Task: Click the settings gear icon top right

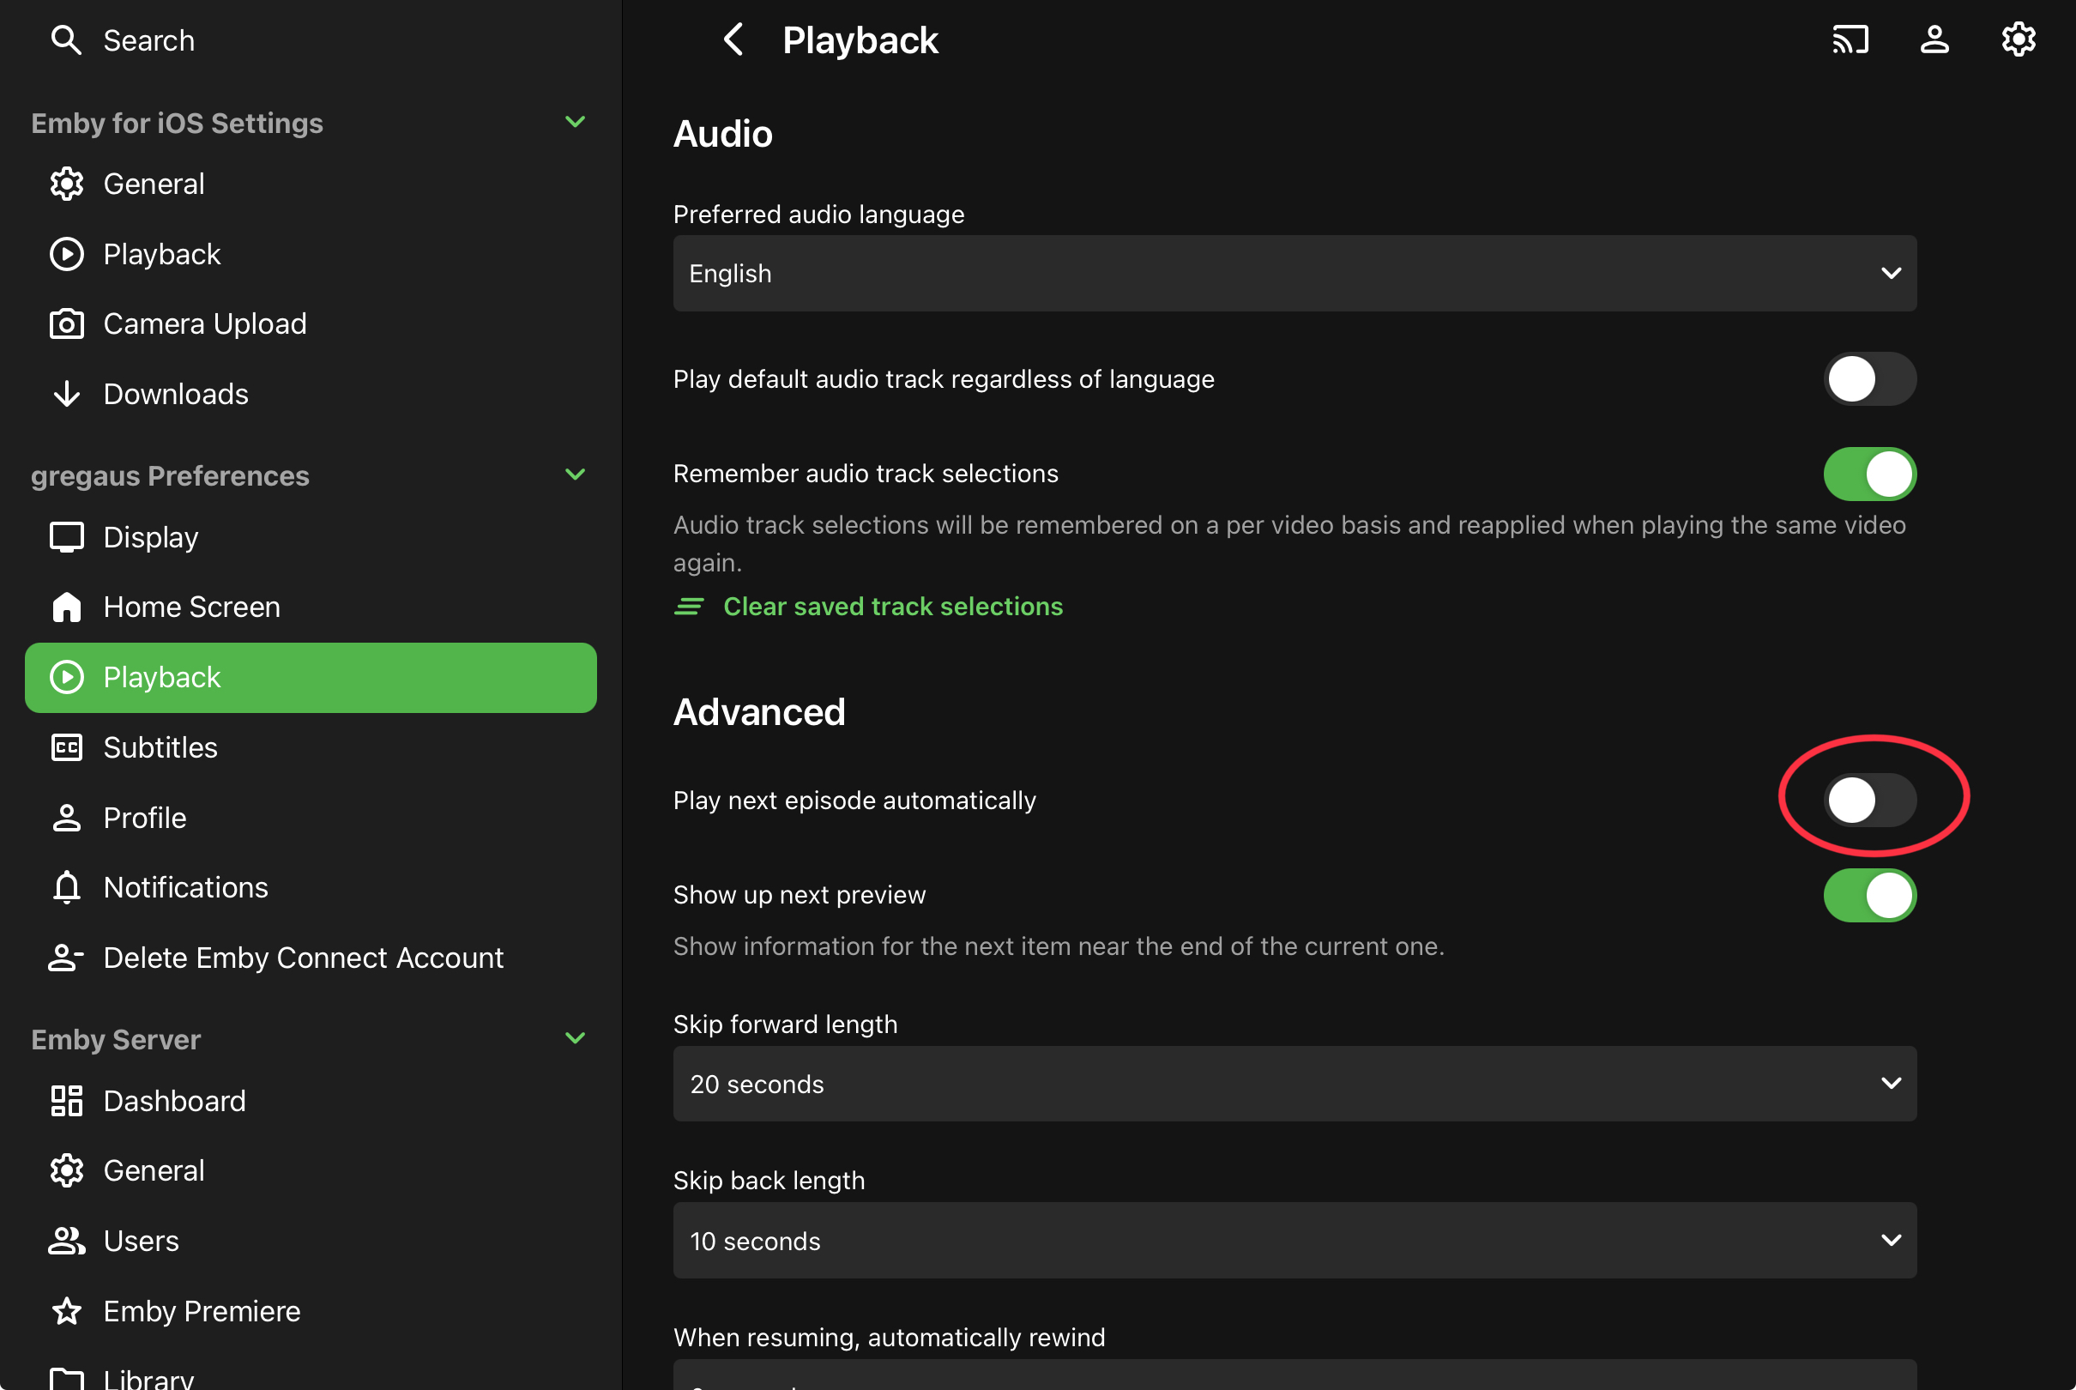Action: click(x=2018, y=39)
